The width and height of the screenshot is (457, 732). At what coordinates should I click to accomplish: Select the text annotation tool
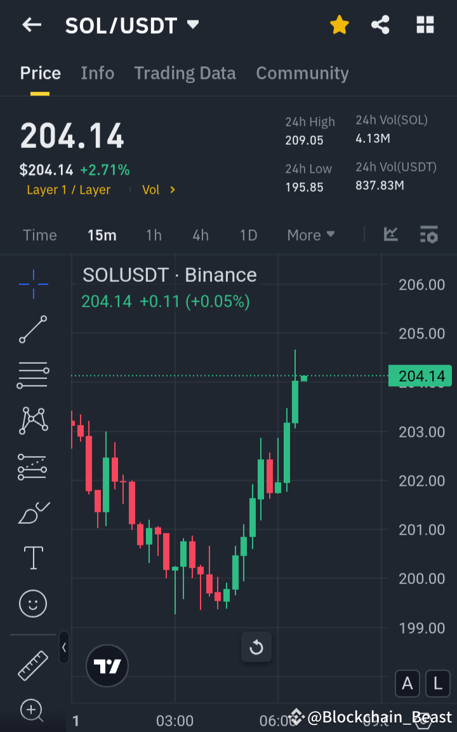coord(32,557)
